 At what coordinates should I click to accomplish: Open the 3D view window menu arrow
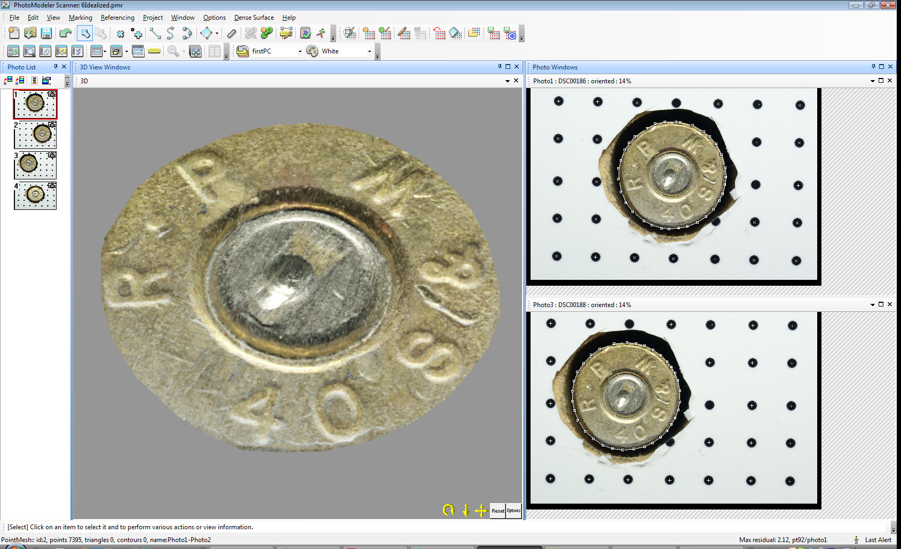point(508,81)
